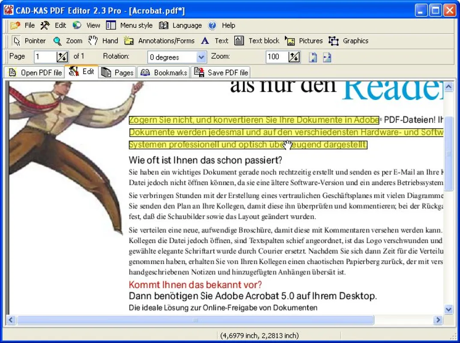Click the vertical scrollbar down arrow
The width and height of the screenshot is (460, 343).
point(448,309)
